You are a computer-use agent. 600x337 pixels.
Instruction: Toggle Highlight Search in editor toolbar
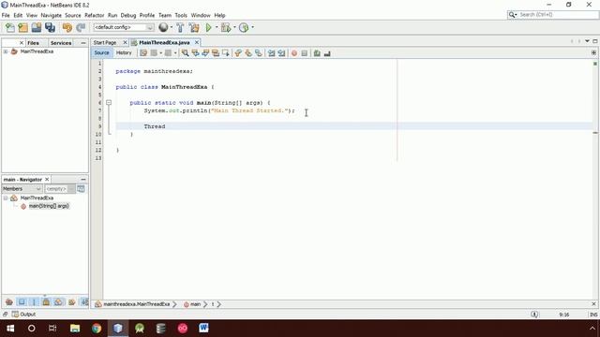tap(216, 53)
